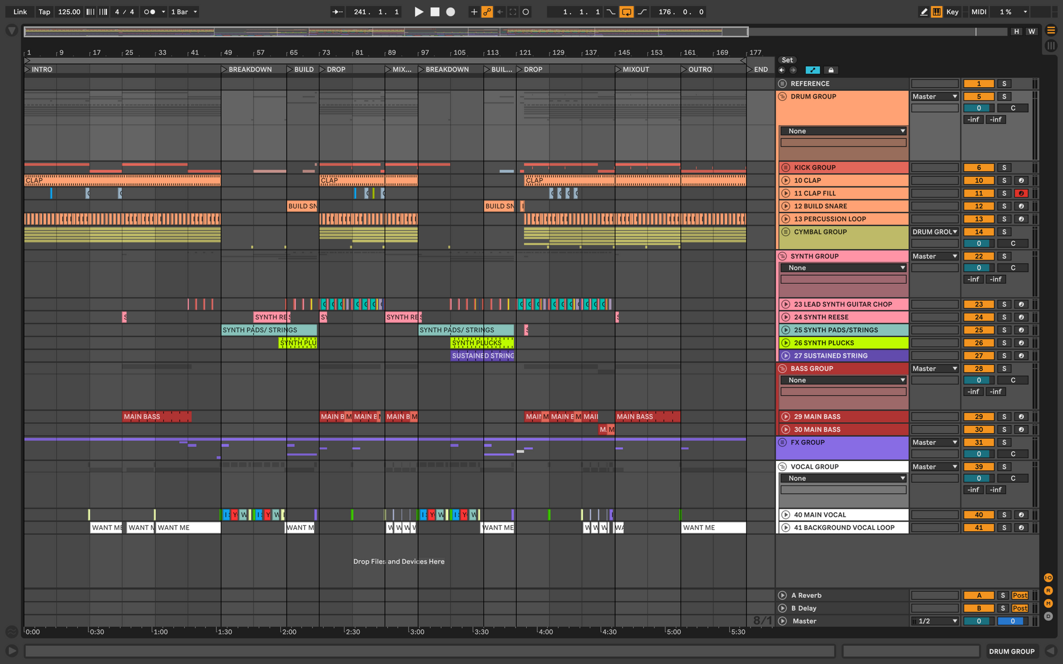The height and width of the screenshot is (664, 1063).
Task: Toggle the Lock Envelopes padlock icon
Action: tap(831, 70)
